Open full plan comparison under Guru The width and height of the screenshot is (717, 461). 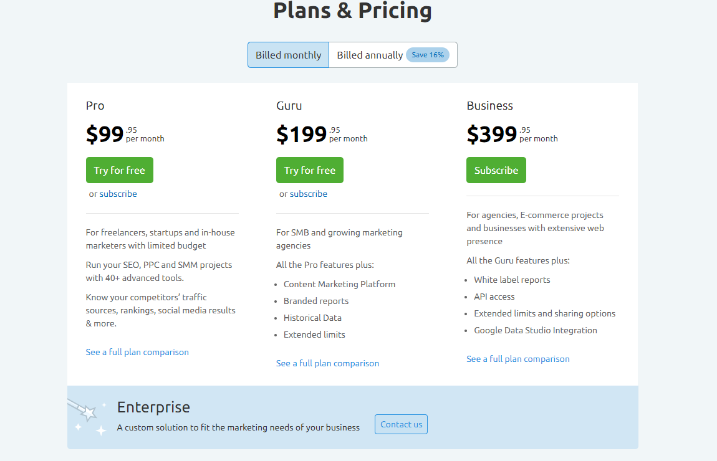click(327, 363)
